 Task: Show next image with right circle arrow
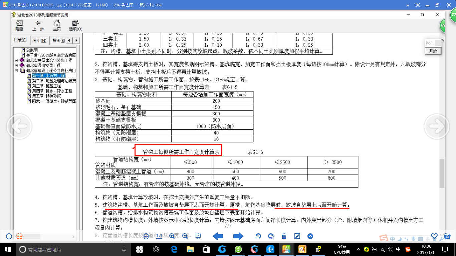(437, 126)
